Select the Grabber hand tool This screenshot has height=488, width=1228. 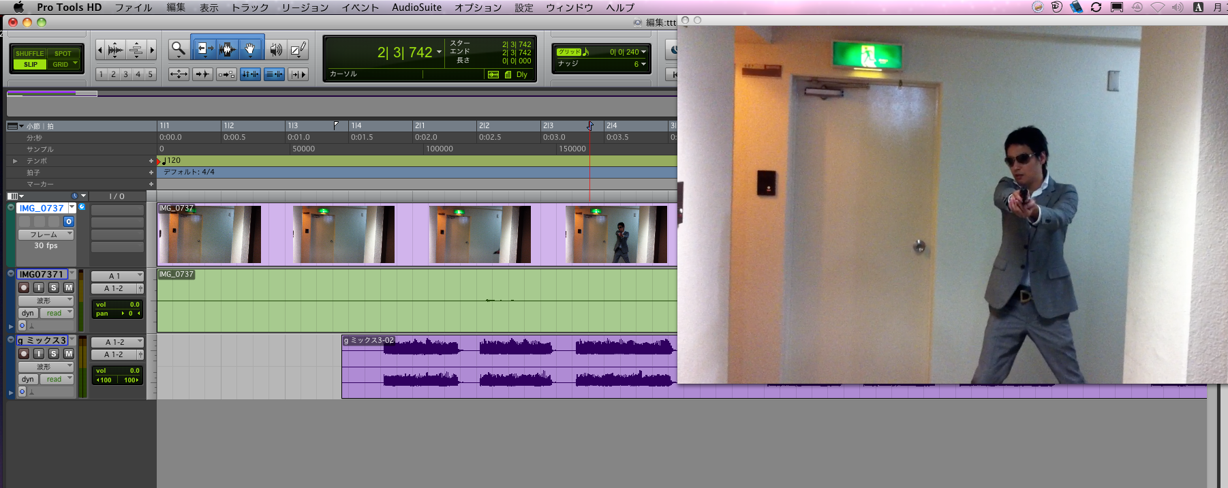(251, 49)
